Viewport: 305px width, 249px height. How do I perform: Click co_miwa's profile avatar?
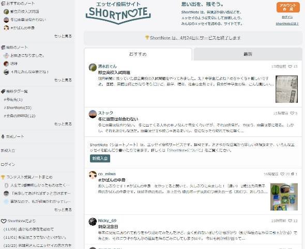(93, 175)
